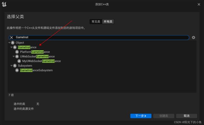Image resolution: width=204 pixels, height=125 pixels.
Task: Click the MyUWebSocketGameInstance class icon
Action: (x=19, y=61)
